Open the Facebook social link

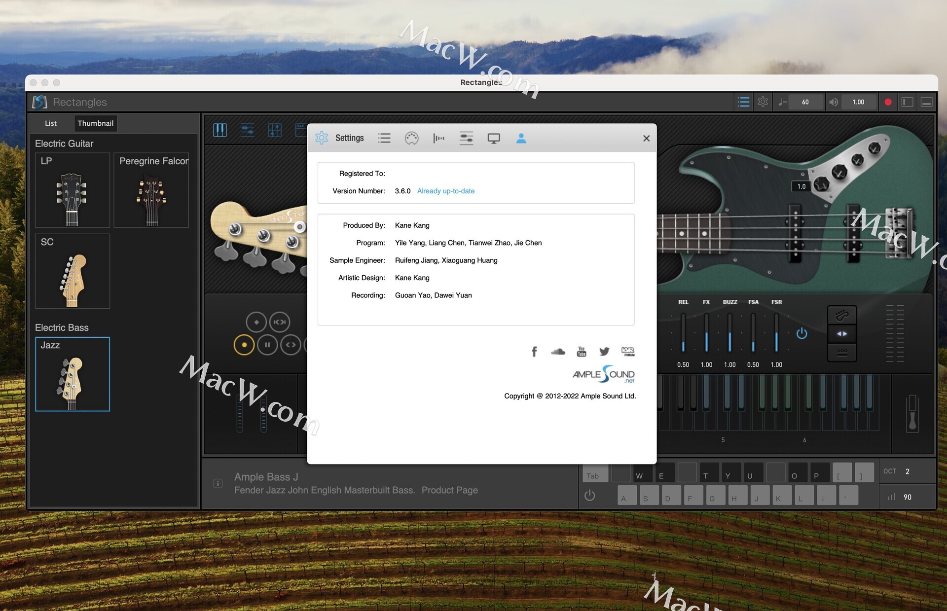click(x=534, y=351)
